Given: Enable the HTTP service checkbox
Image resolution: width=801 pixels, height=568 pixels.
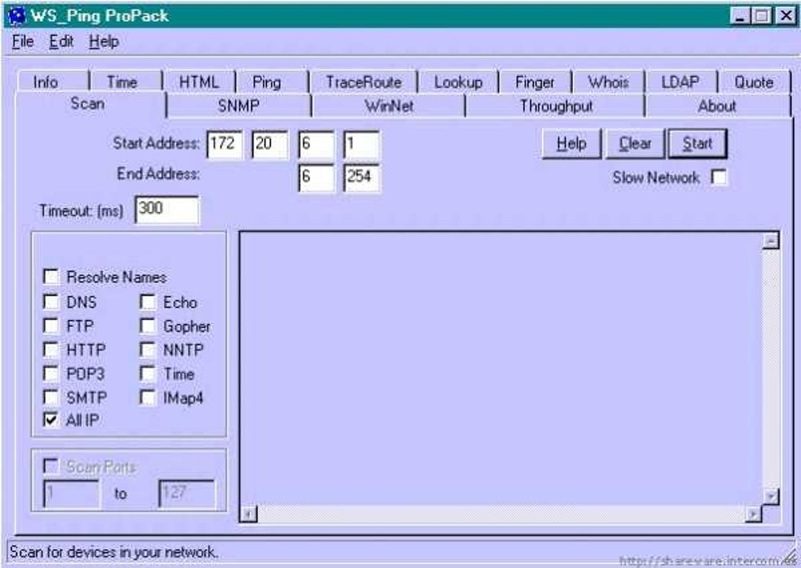Looking at the screenshot, I should 51,350.
